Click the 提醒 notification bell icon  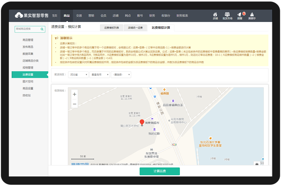tap(240, 14)
